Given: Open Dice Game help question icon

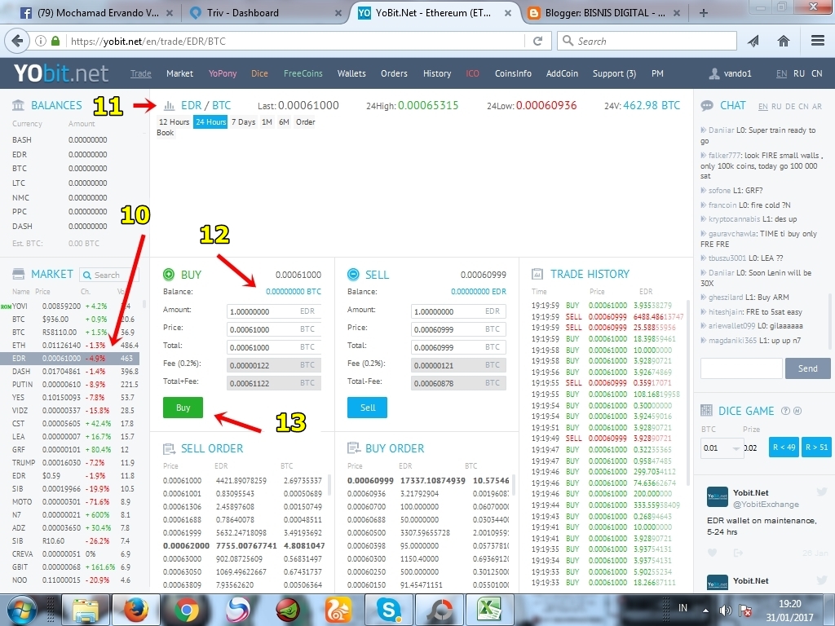Looking at the screenshot, I should click(x=785, y=411).
